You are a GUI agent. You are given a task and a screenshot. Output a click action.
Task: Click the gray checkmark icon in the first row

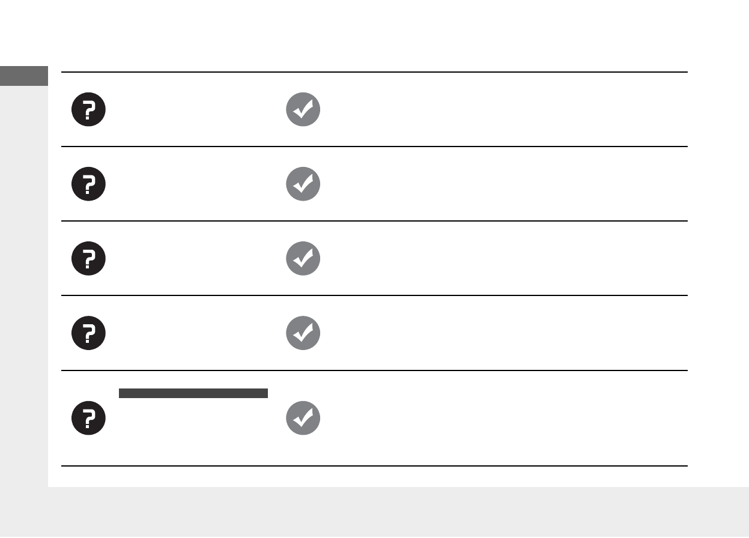click(303, 109)
